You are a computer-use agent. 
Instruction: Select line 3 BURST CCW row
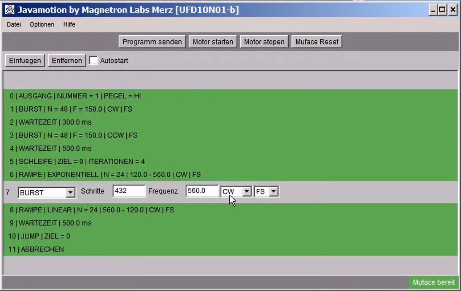click(x=230, y=135)
